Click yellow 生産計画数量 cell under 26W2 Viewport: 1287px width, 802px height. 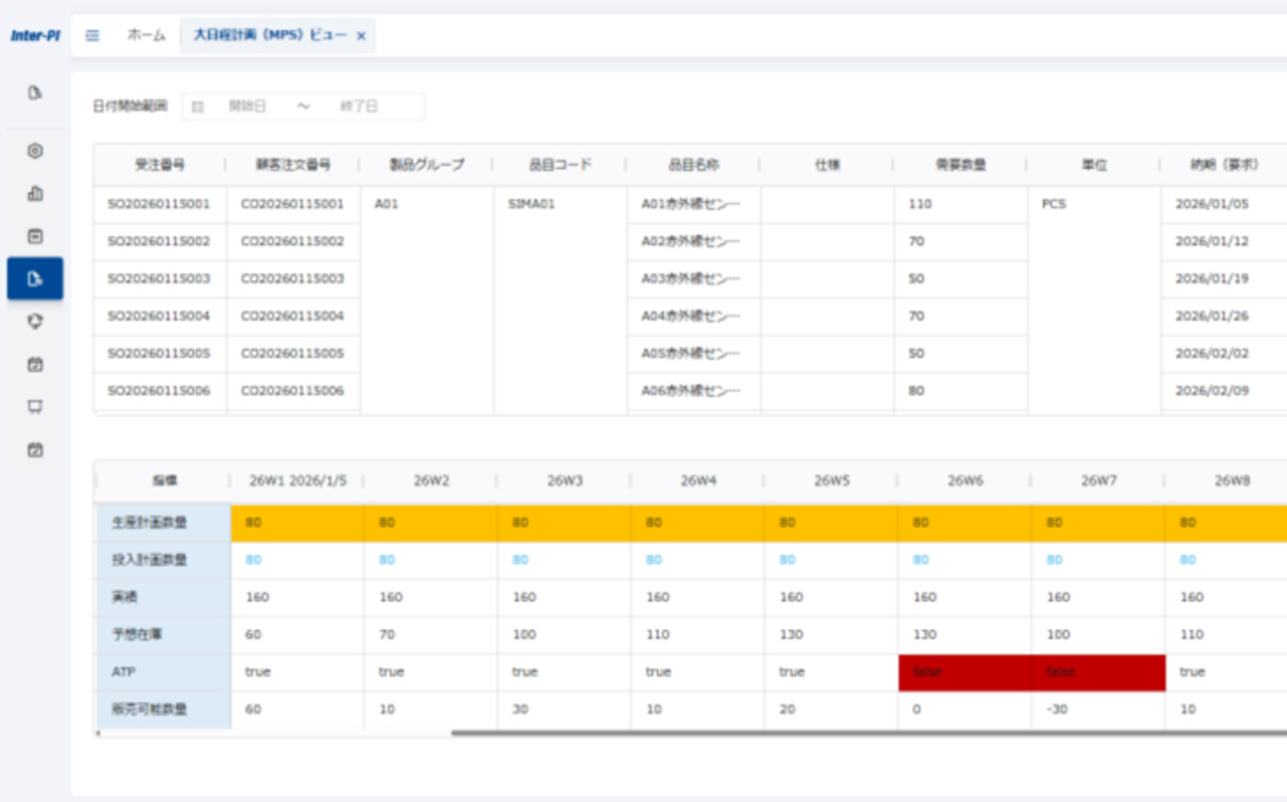[431, 522]
